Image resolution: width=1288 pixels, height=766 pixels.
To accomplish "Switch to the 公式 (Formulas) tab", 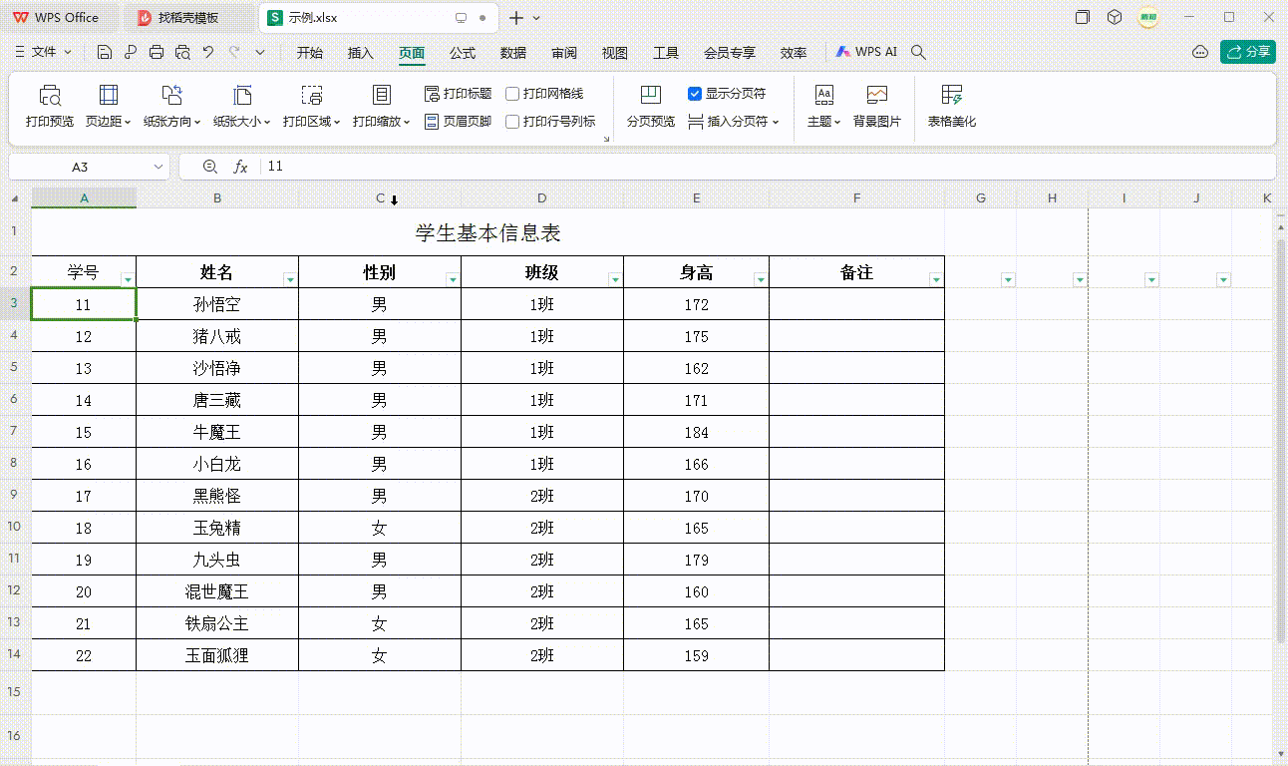I will [463, 53].
